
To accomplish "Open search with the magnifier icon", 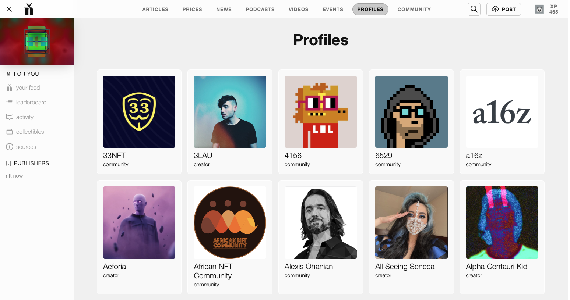I will click(474, 9).
